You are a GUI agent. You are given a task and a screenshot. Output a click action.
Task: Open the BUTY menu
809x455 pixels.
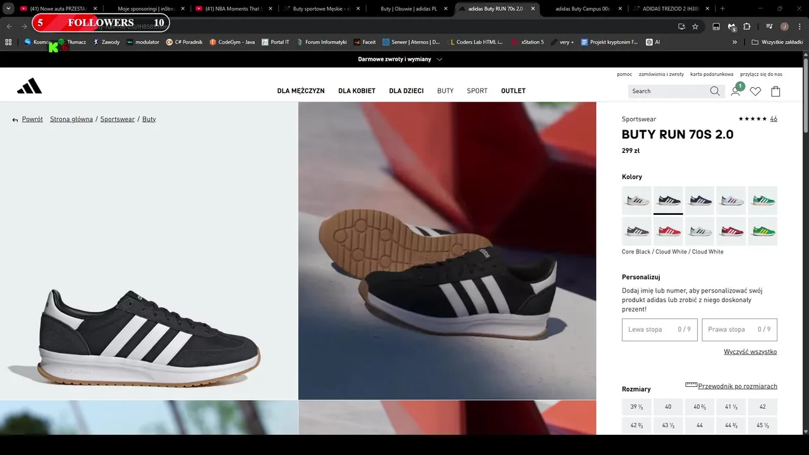pos(446,91)
